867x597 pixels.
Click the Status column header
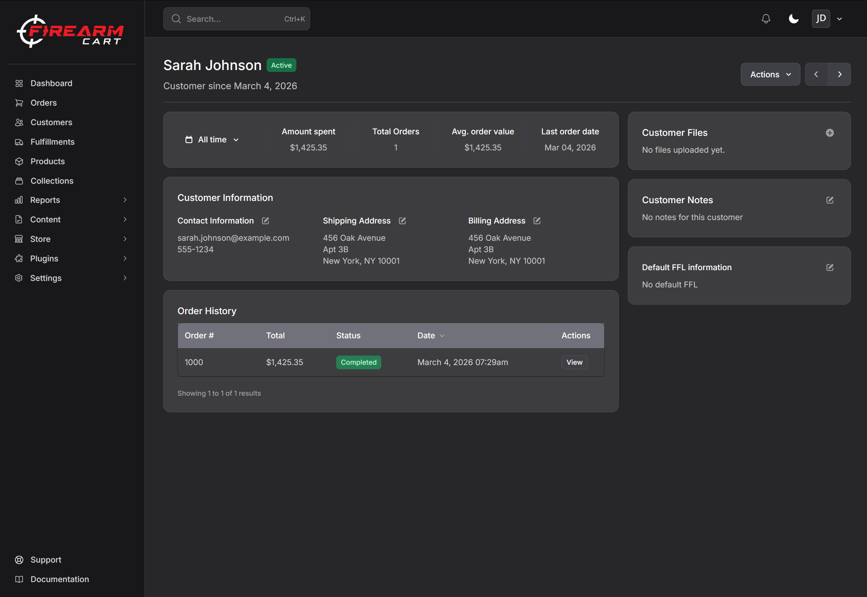pyautogui.click(x=348, y=336)
